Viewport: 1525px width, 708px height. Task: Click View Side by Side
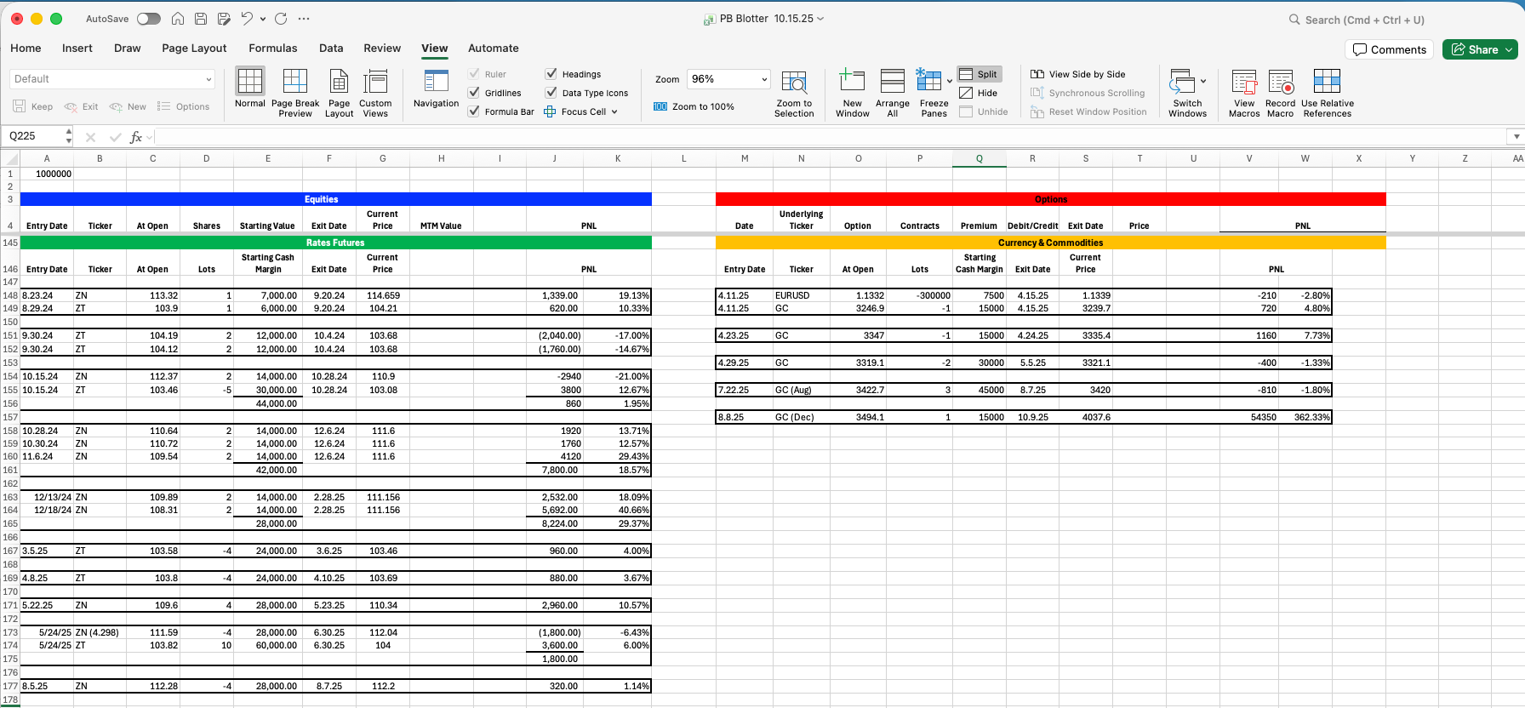tap(1078, 74)
